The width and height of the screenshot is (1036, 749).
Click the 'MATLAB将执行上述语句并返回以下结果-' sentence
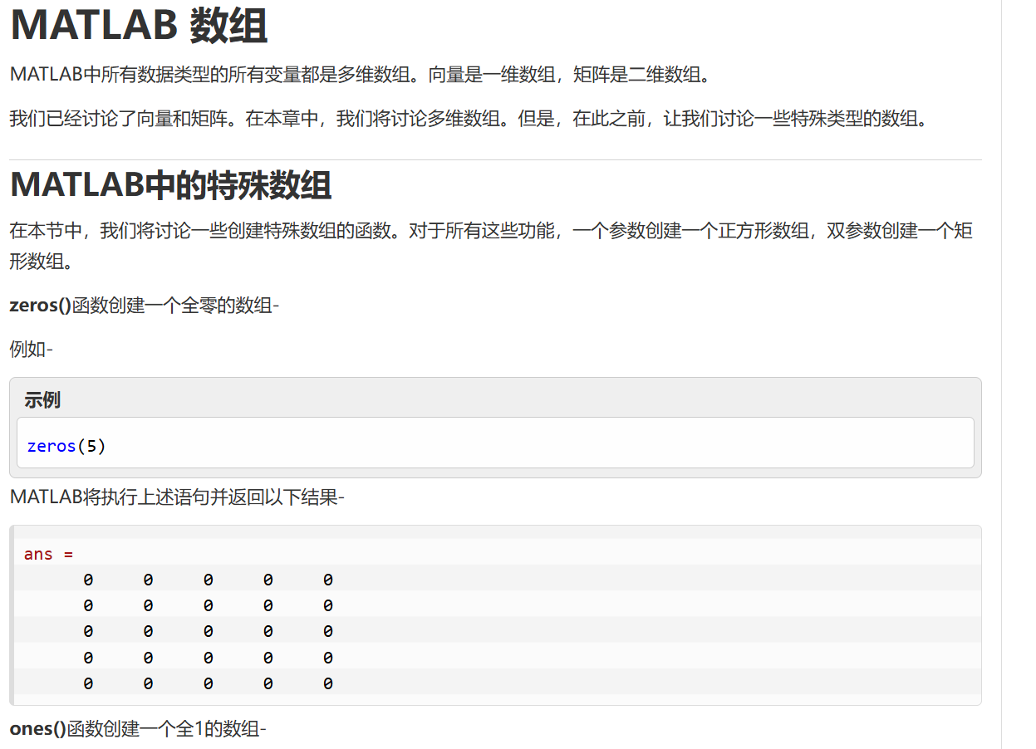177,497
